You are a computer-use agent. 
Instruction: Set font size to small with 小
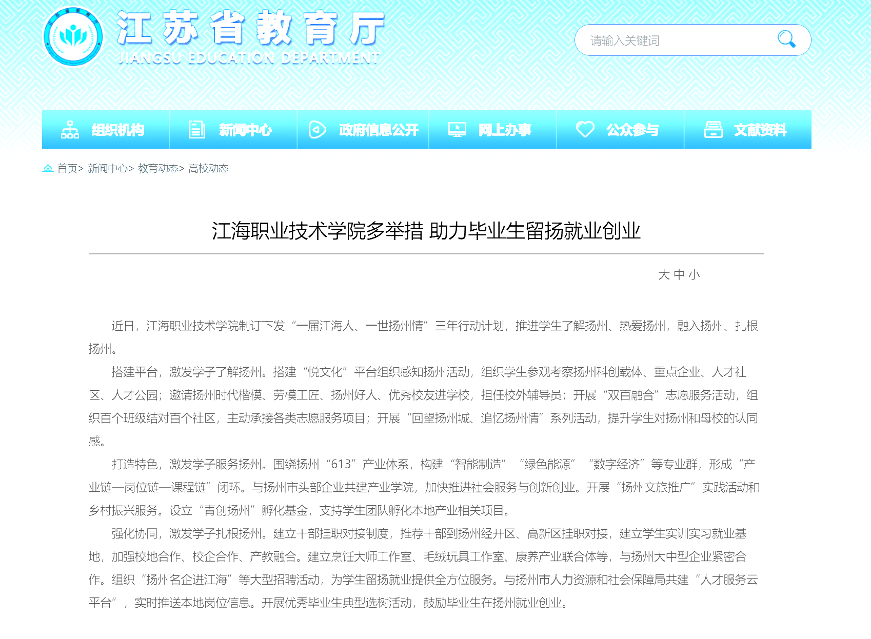694,275
